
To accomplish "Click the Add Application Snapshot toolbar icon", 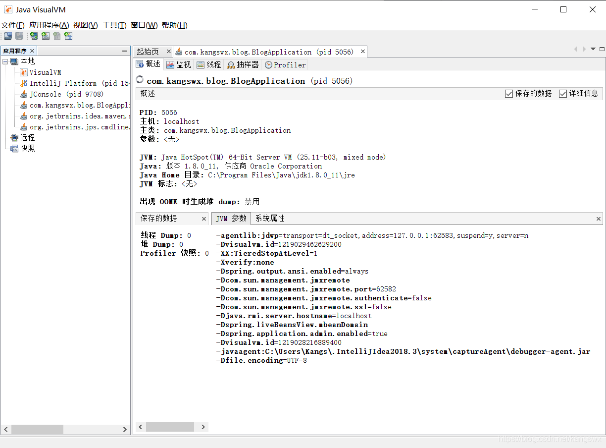I will coord(68,36).
